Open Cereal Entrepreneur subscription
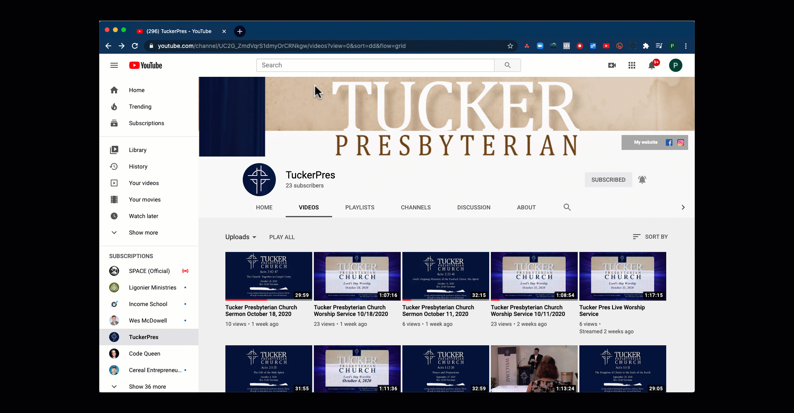 point(149,370)
